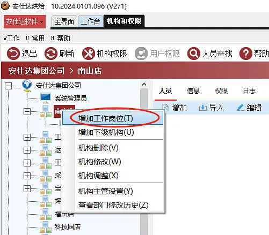Image resolution: width=269 pixels, height=235 pixels.
Task: Expand the tree node starting with 运
Action: (x=27, y=150)
